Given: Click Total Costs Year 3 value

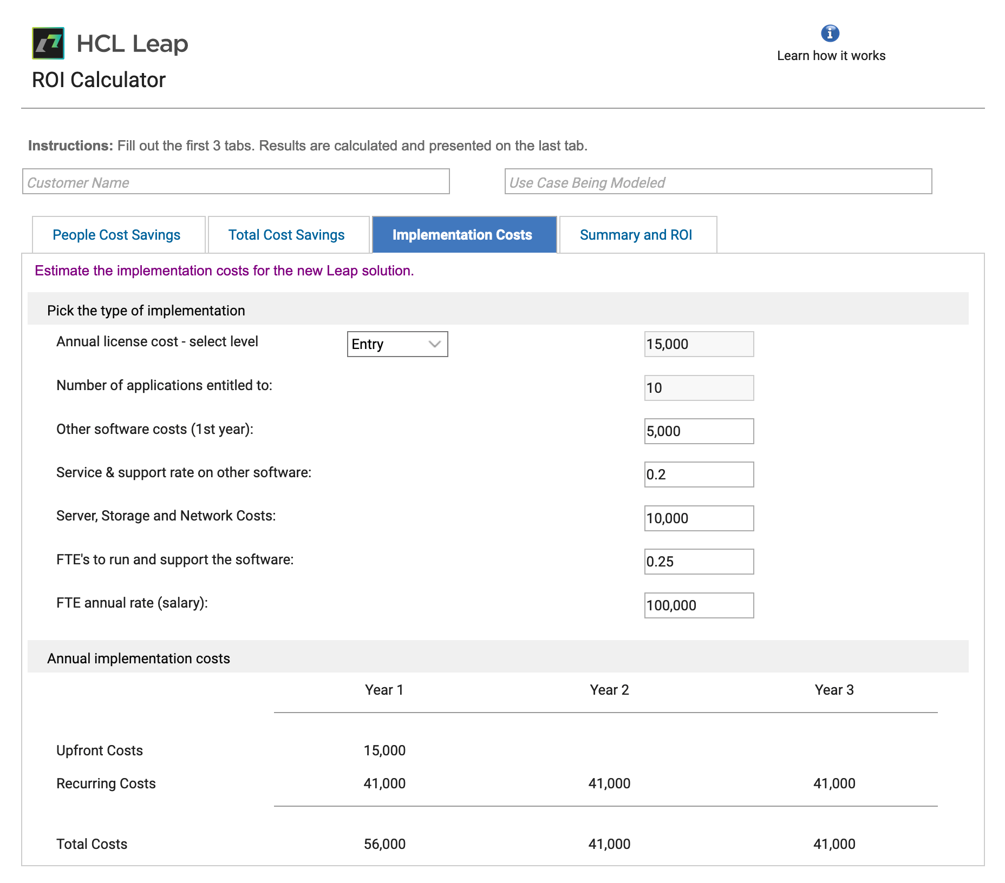Looking at the screenshot, I should [x=834, y=844].
